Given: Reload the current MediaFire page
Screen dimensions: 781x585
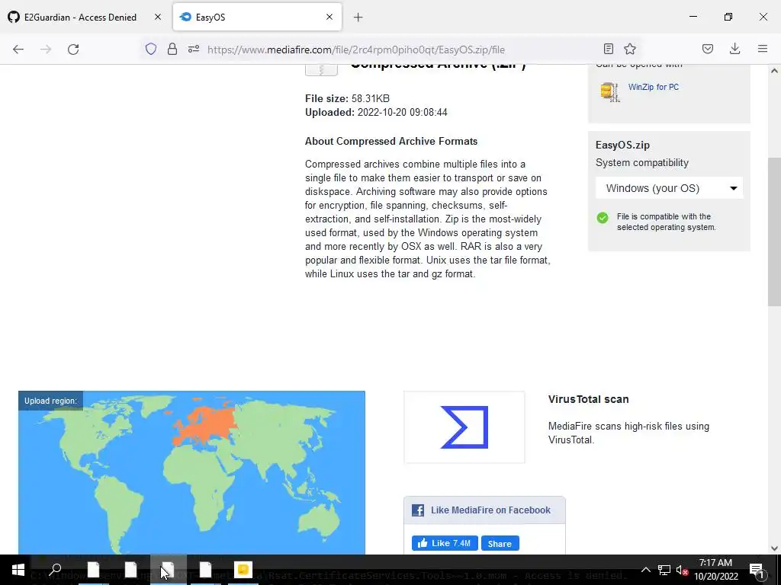Looking at the screenshot, I should [x=73, y=50].
